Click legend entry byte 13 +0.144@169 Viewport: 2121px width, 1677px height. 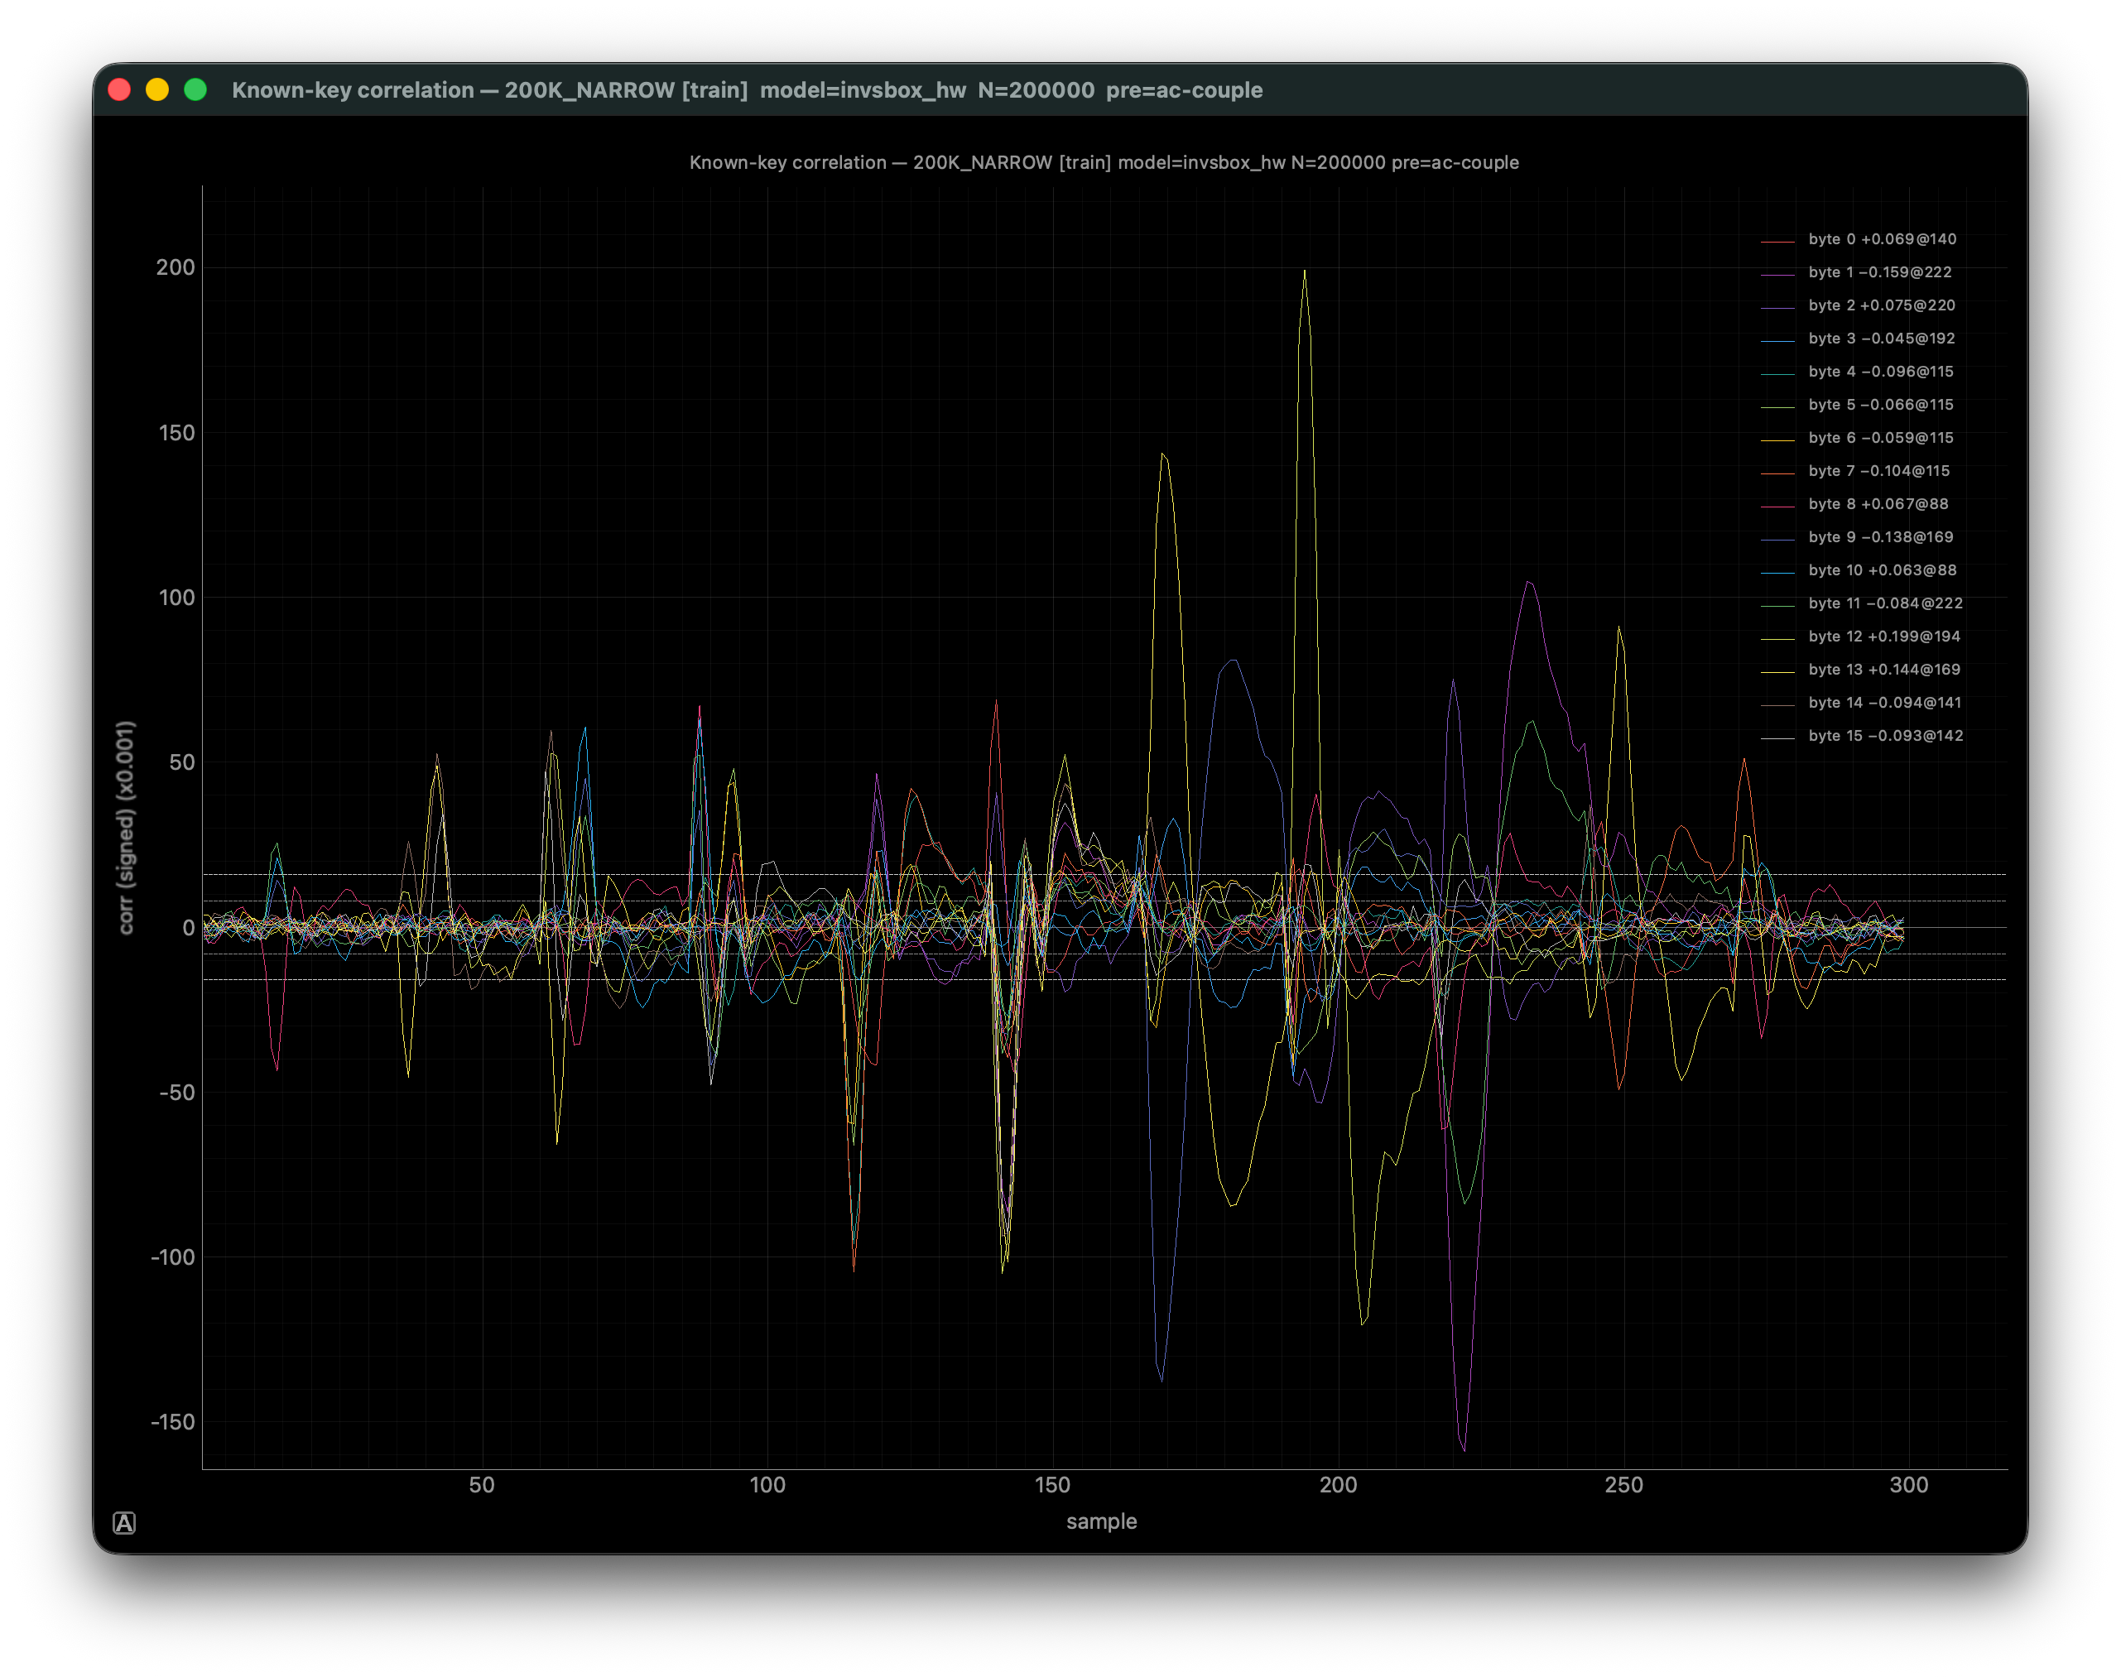point(1859,670)
